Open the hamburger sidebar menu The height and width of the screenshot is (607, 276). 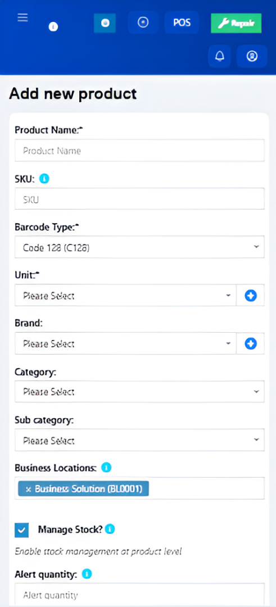pyautogui.click(x=23, y=18)
